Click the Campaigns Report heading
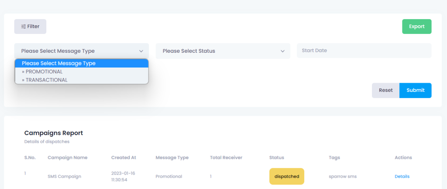This screenshot has height=189, width=447. coord(54,133)
